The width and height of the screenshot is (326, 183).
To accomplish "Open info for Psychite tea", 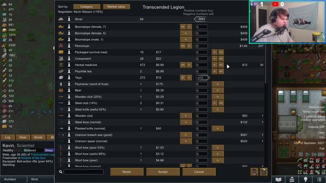I will pos(69,71).
